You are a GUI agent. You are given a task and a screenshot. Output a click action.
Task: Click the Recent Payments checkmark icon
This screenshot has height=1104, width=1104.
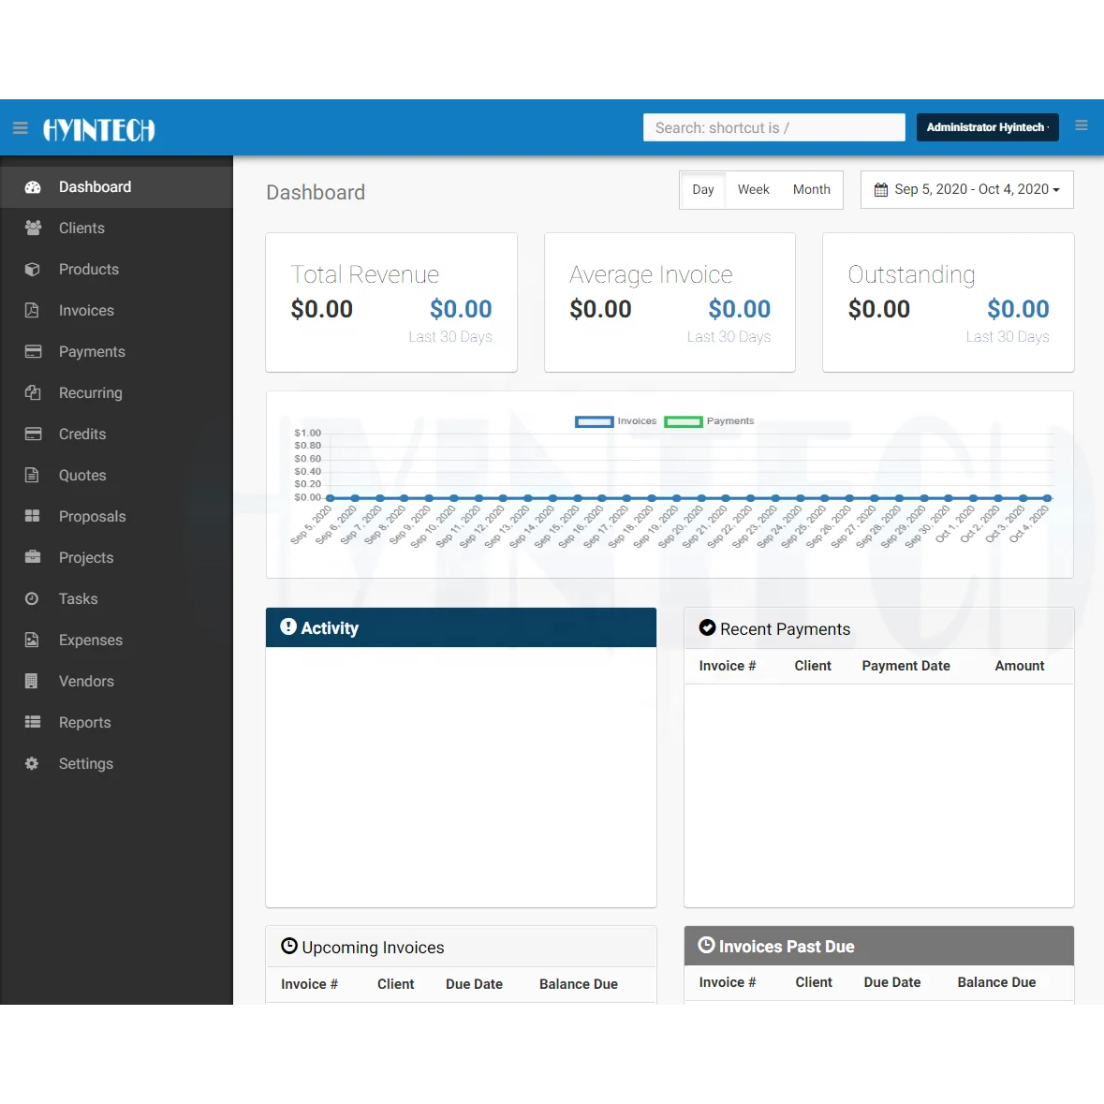click(x=708, y=628)
